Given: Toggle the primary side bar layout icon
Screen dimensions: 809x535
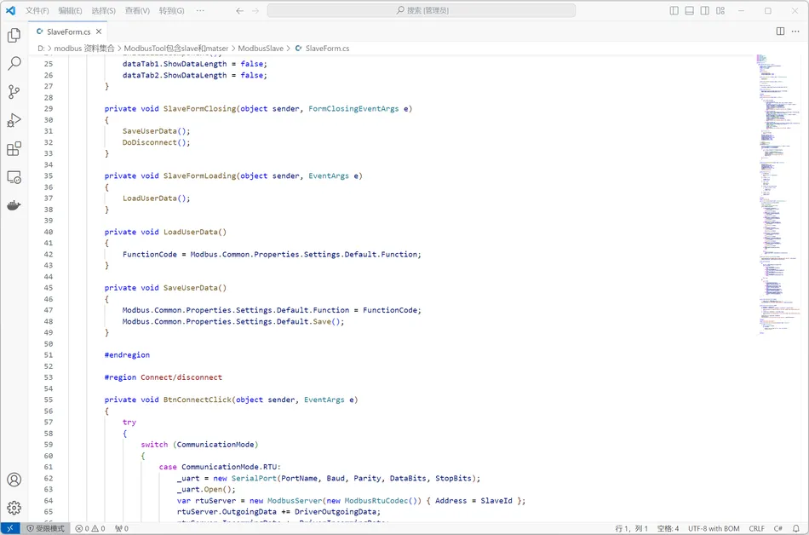Looking at the screenshot, I should click(674, 10).
